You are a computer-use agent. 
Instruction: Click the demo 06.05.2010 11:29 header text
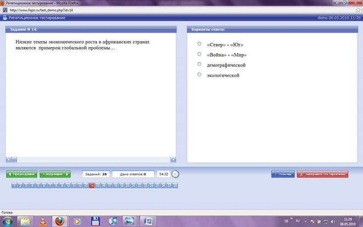tap(339, 18)
